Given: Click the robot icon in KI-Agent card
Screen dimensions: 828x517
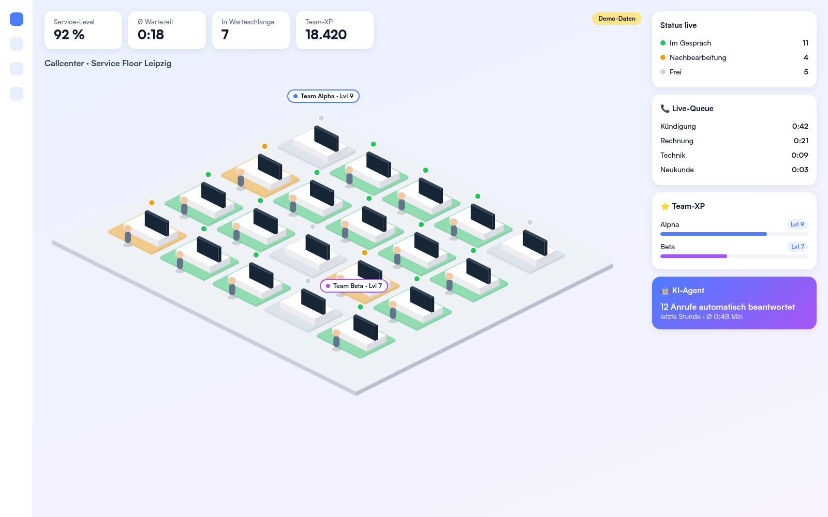Looking at the screenshot, I should pos(665,291).
